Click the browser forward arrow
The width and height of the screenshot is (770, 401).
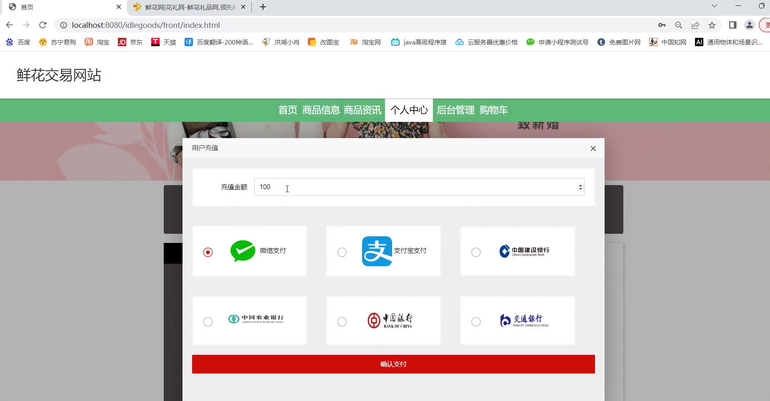pyautogui.click(x=26, y=25)
